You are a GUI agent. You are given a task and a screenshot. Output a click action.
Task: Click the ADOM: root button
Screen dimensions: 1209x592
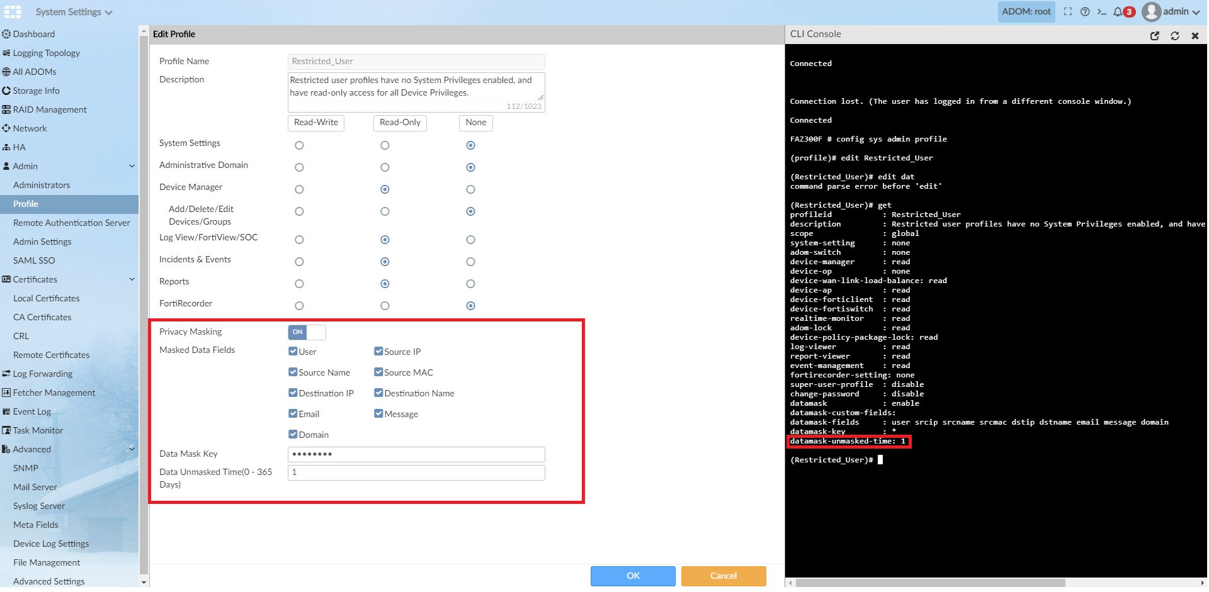[1026, 11]
